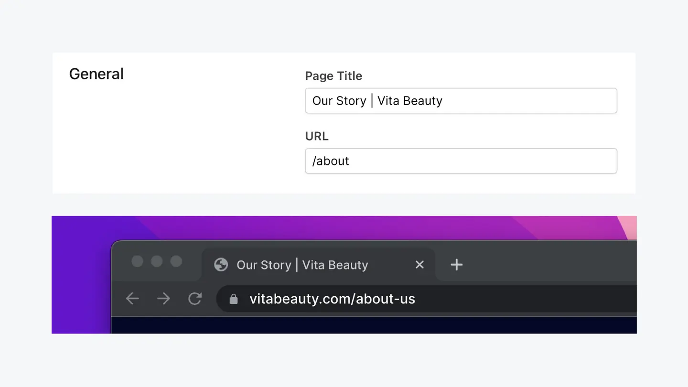
Task: Click the Page Title field label
Action: [333, 76]
